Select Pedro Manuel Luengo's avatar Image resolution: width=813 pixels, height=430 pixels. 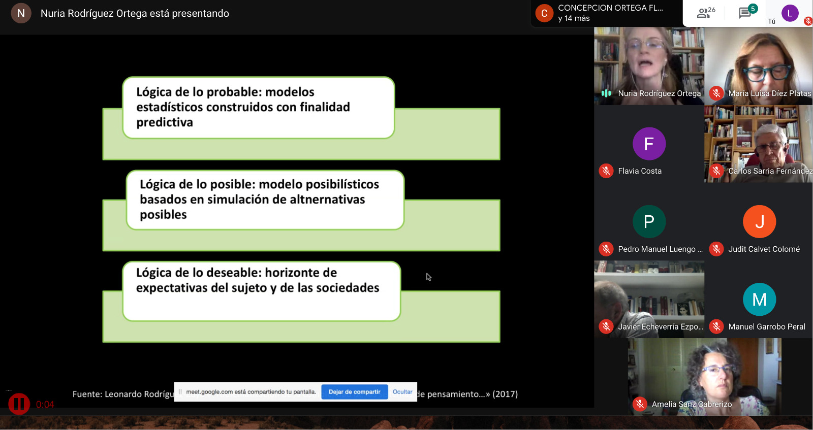649,222
